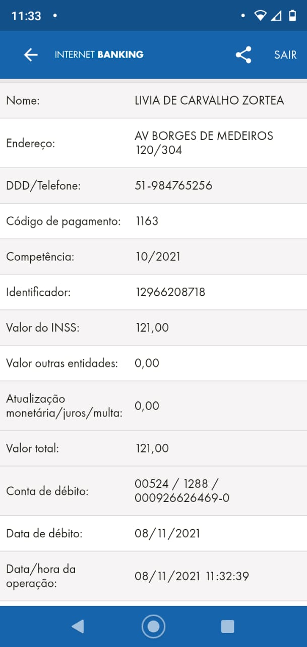Tap the Internet Banking title
Viewport: 307px width, 647px height.
tap(99, 55)
